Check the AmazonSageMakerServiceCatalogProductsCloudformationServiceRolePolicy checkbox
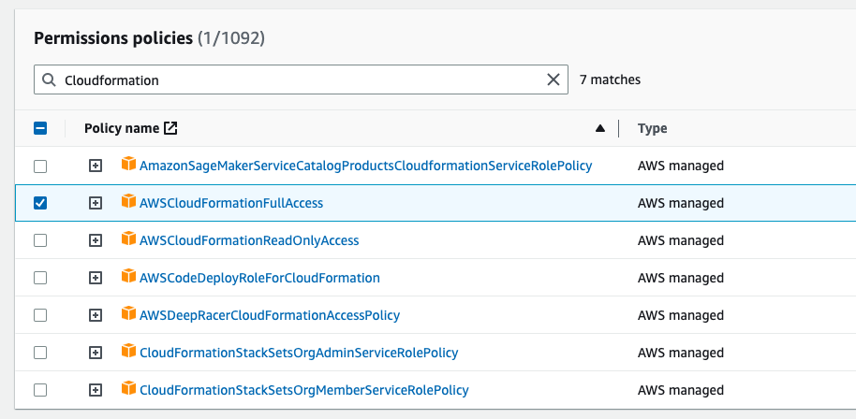The image size is (856, 419). pos(40,166)
